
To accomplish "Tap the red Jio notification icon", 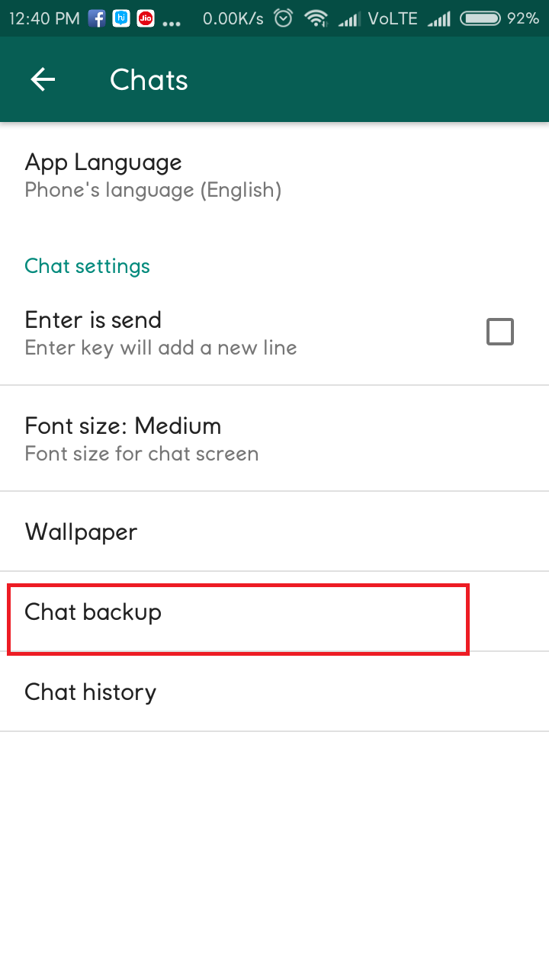I will click(146, 18).
